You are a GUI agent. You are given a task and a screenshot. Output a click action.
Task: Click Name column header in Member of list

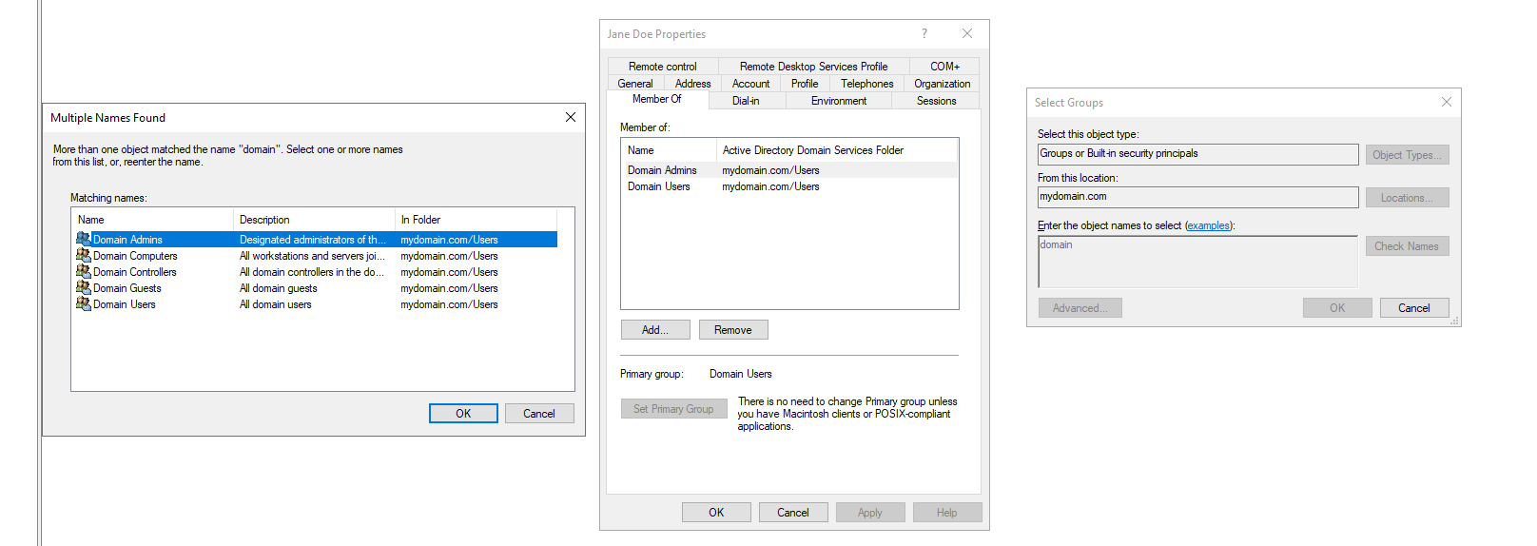pyautogui.click(x=669, y=150)
